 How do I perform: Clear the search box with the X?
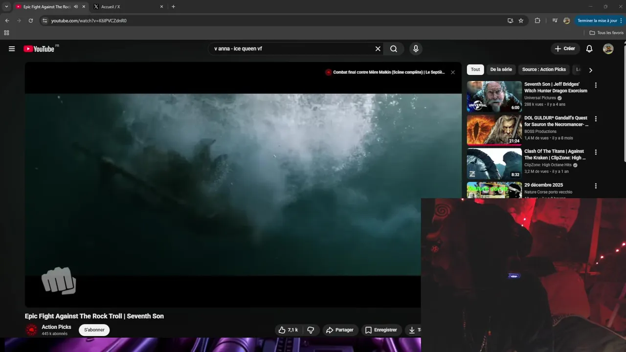(378, 49)
